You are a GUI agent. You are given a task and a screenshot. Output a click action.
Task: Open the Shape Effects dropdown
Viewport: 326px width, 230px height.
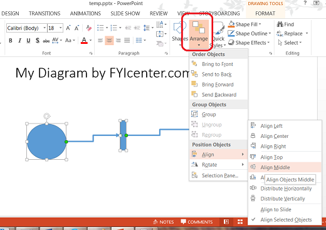click(249, 43)
